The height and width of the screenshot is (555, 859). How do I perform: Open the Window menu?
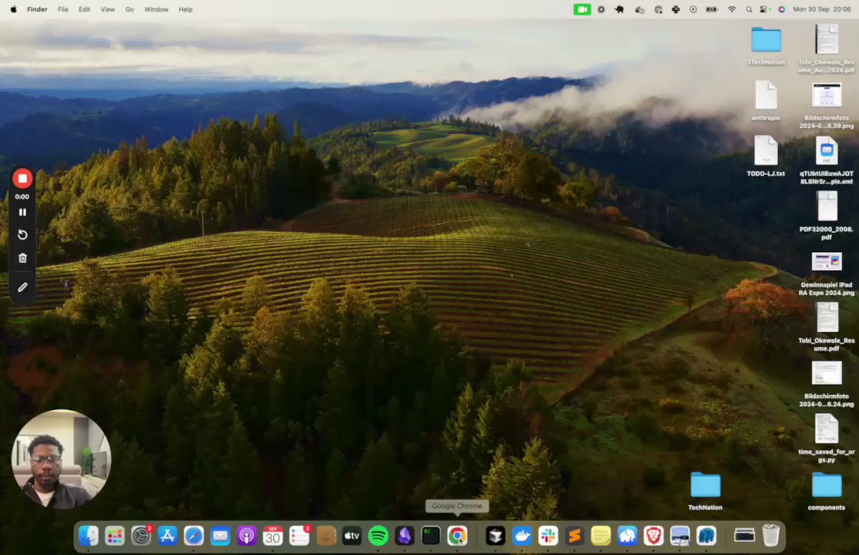pos(156,9)
